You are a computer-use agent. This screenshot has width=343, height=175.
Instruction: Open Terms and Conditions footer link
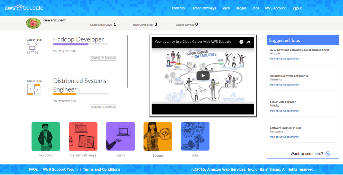pyautogui.click(x=101, y=169)
